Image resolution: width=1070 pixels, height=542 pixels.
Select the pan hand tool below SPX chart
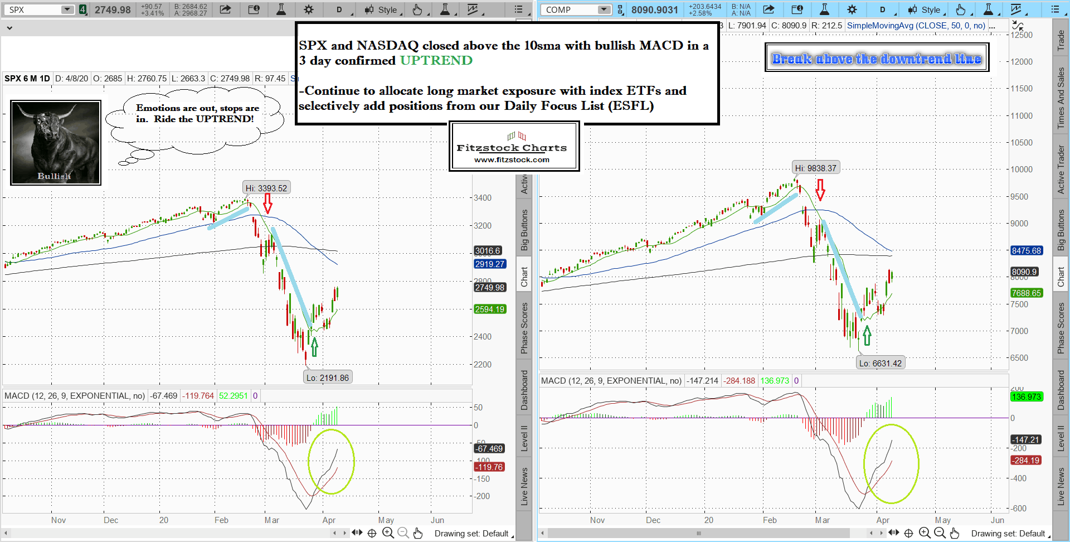(418, 533)
